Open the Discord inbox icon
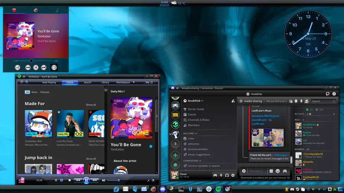The image size is (344, 193). pyautogui.click(x=328, y=94)
